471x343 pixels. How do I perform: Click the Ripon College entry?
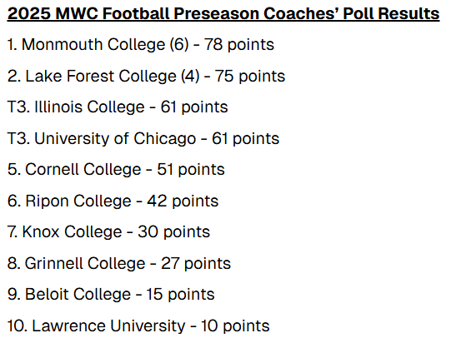pos(113,201)
